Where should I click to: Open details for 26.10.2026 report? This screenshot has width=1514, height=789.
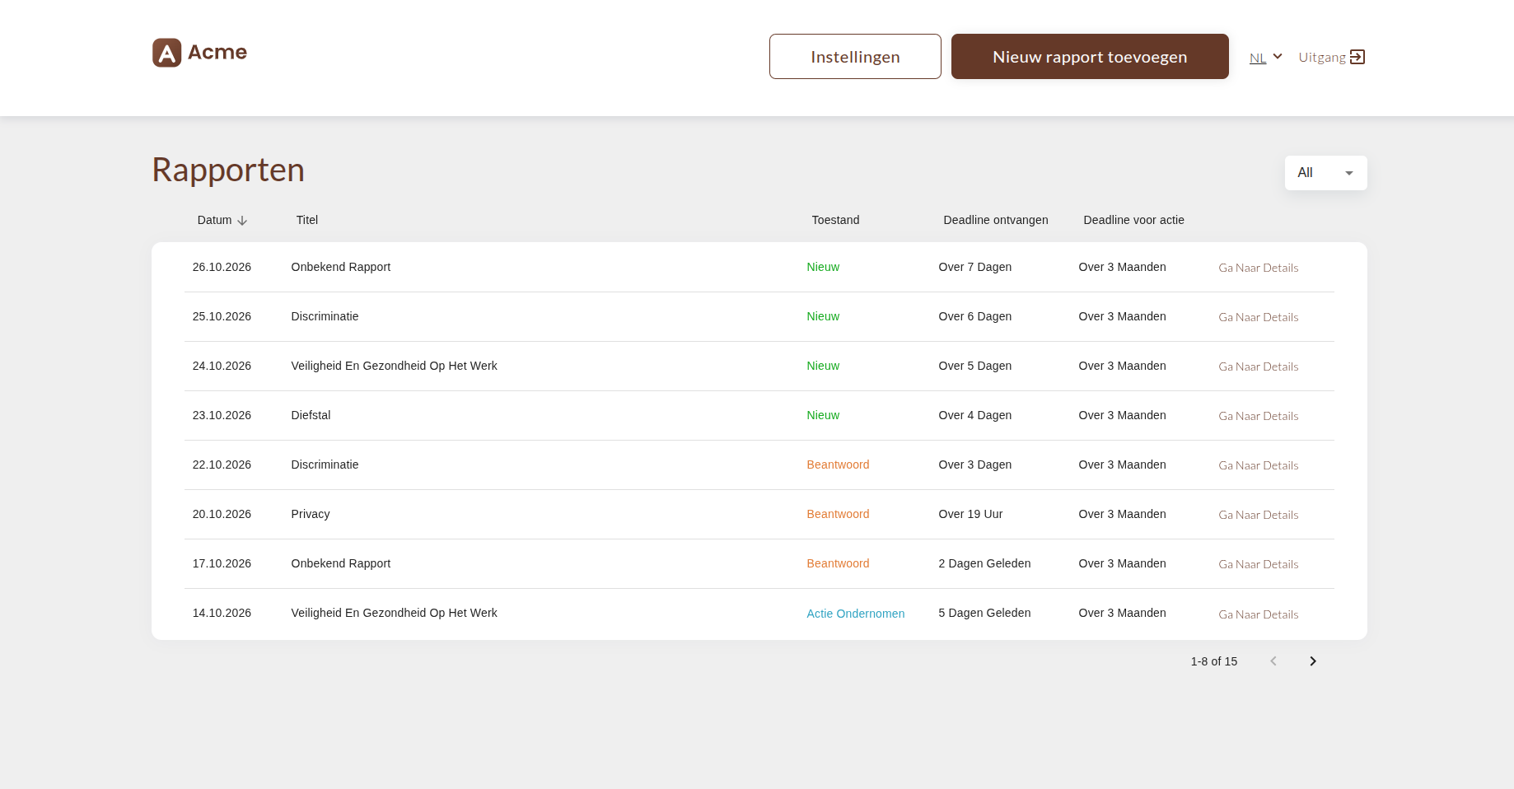1259,268
